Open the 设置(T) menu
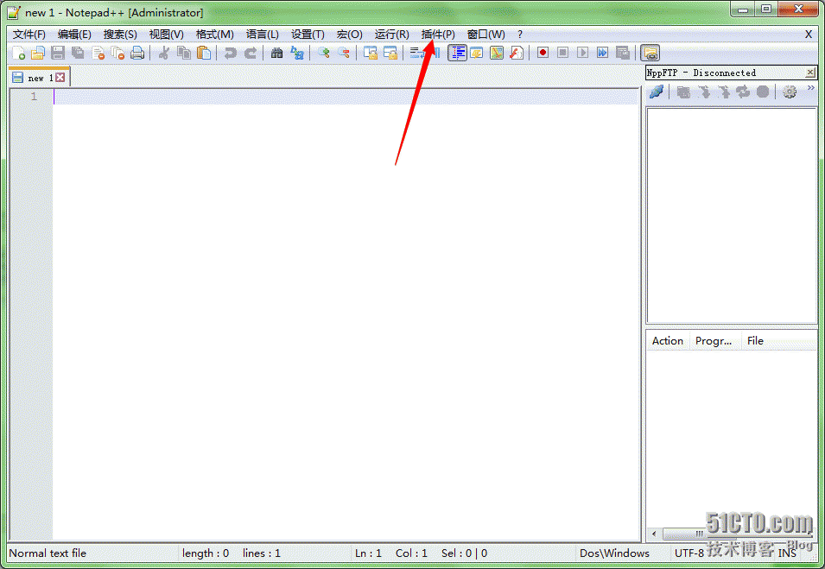825x569 pixels. (308, 35)
